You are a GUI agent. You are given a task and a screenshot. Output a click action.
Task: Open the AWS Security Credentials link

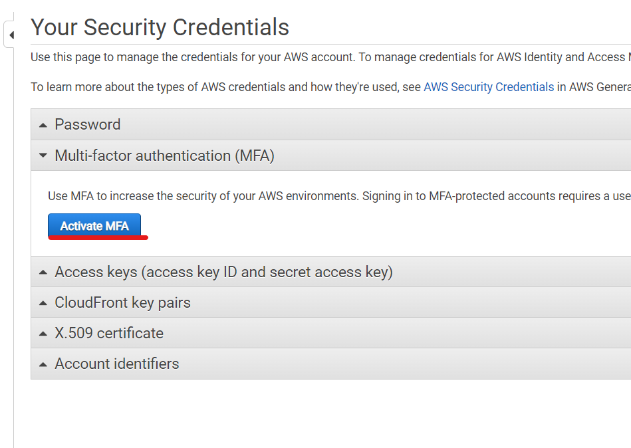(489, 87)
